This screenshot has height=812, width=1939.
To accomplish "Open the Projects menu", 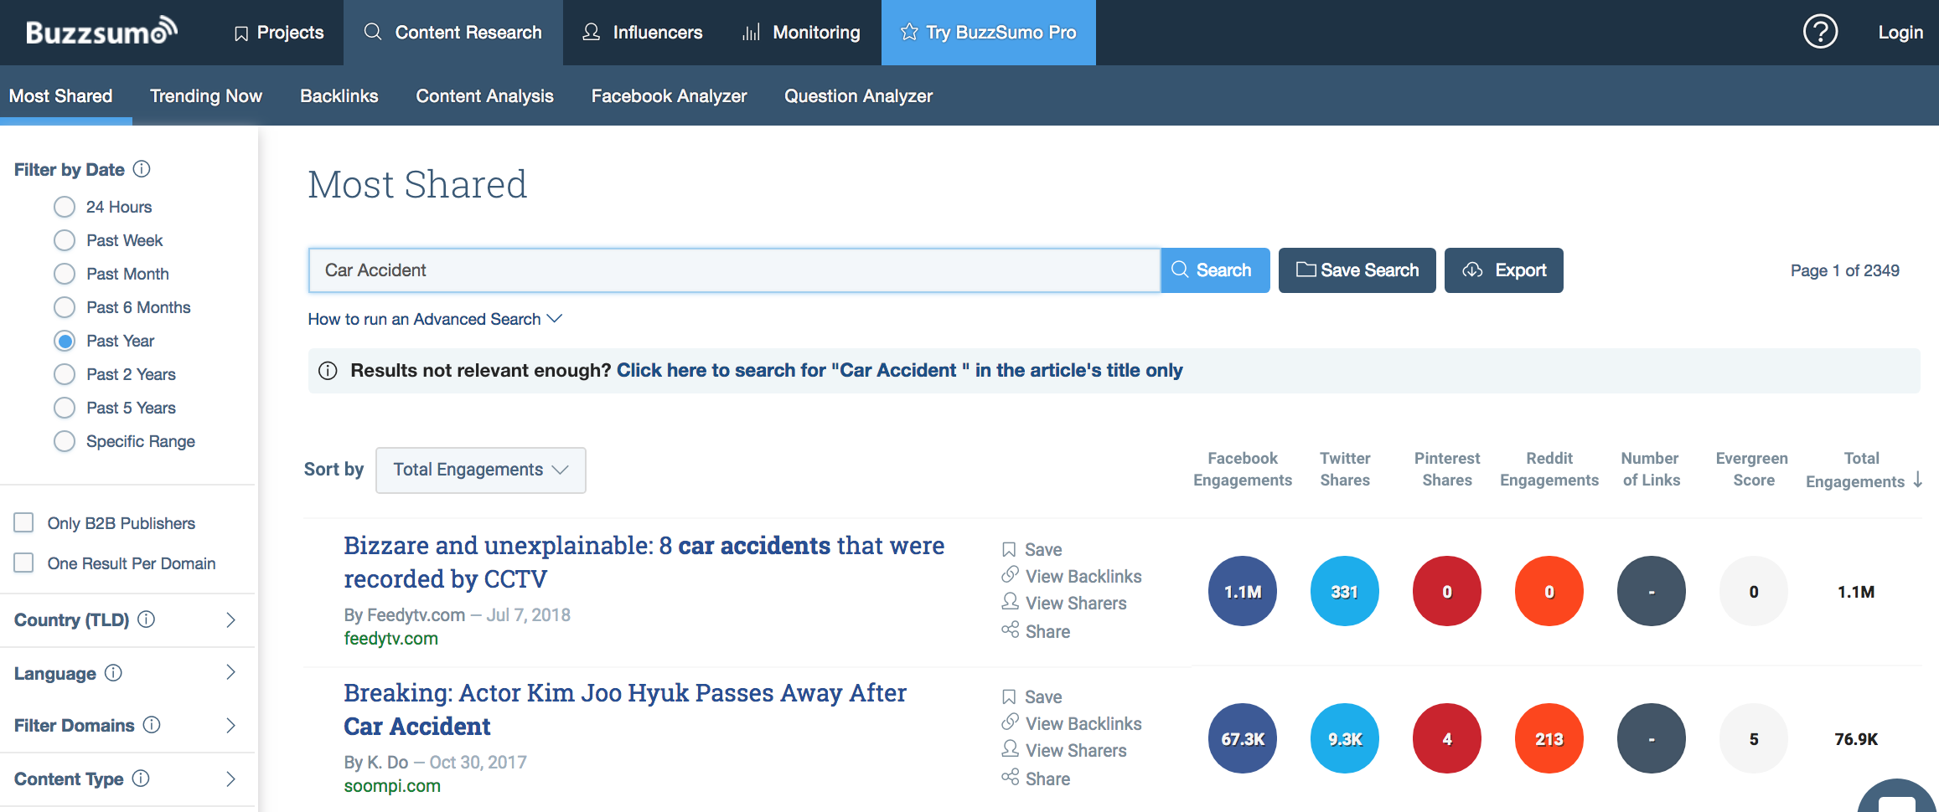I will coord(279,33).
